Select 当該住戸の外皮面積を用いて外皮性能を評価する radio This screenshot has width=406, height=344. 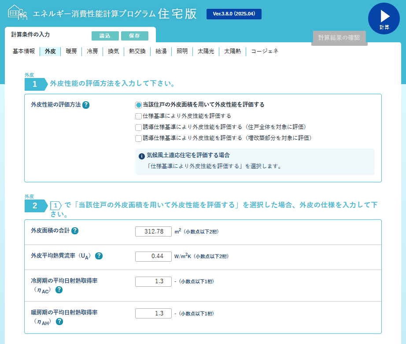pyautogui.click(x=139, y=105)
